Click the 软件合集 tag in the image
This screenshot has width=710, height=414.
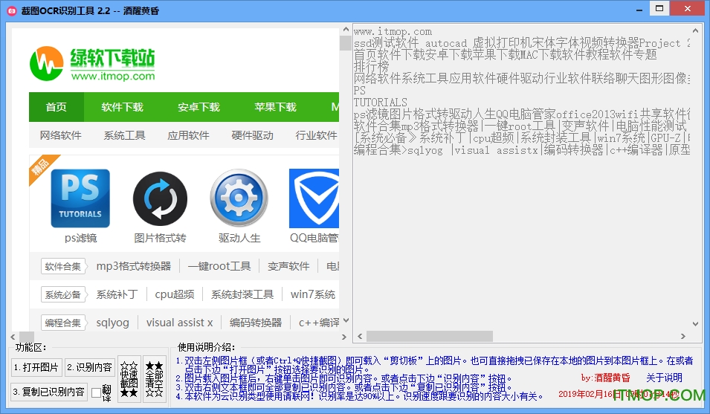pos(63,267)
